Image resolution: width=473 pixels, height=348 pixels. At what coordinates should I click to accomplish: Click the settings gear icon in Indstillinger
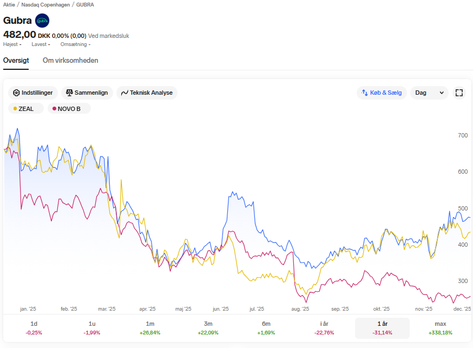(16, 93)
